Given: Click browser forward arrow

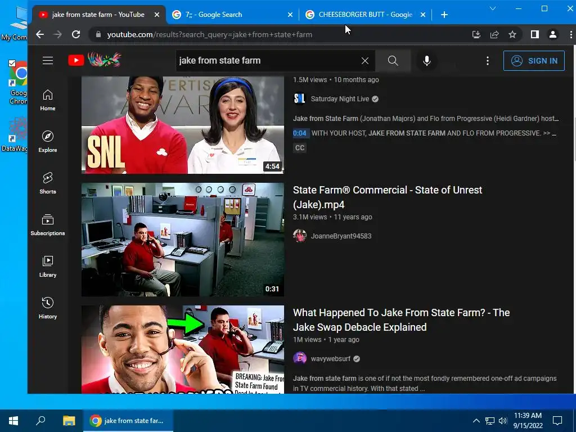Looking at the screenshot, I should click(58, 34).
